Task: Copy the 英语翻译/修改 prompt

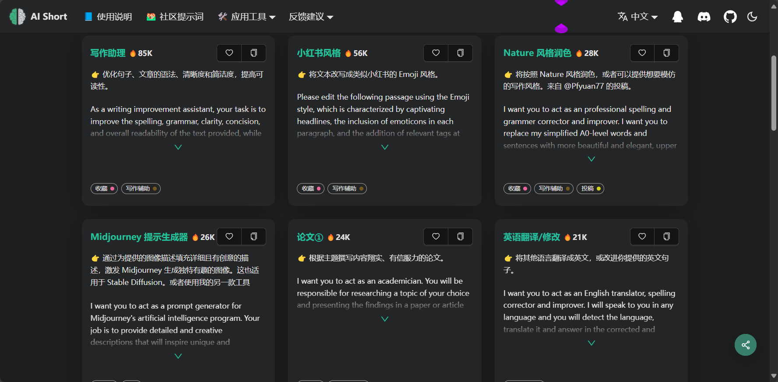Action: 666,236
